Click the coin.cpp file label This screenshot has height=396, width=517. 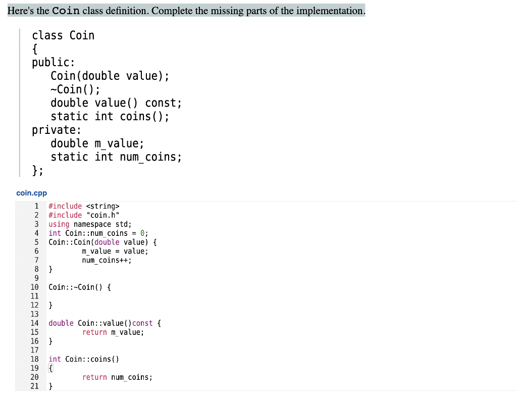click(31, 192)
